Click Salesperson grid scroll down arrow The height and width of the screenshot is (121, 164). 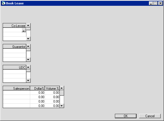tap(62, 106)
